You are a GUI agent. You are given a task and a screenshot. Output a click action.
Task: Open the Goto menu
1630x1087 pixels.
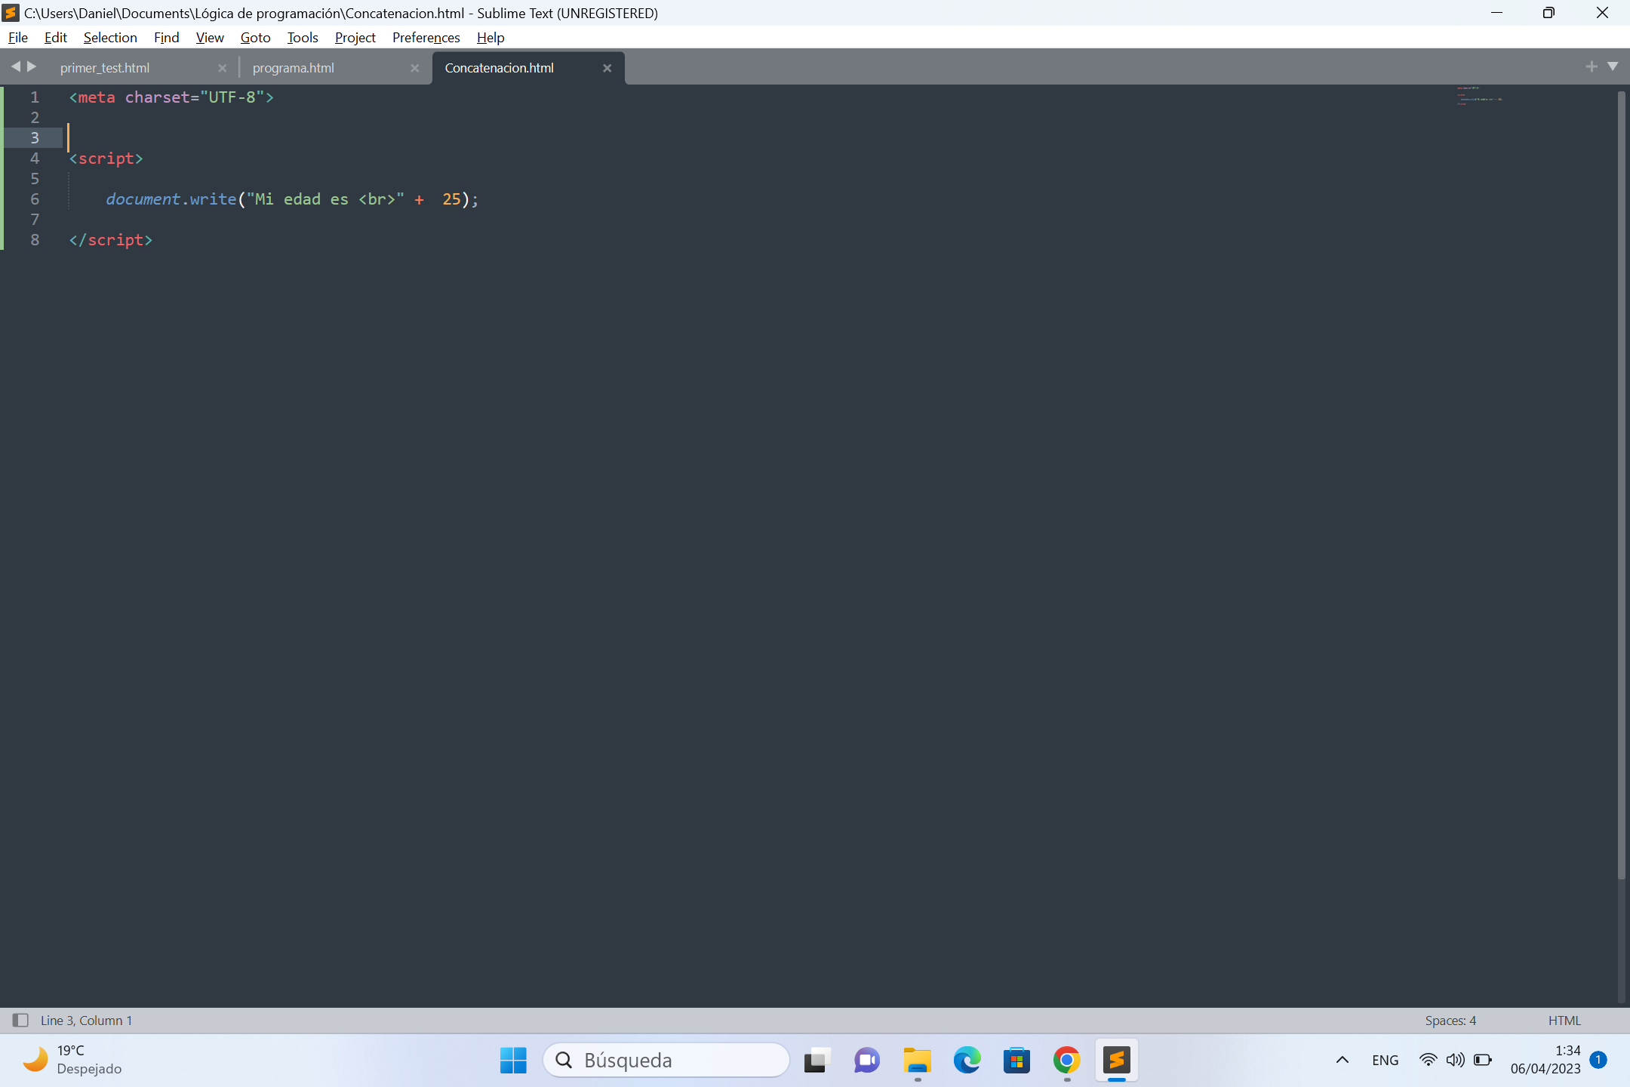[x=255, y=37]
